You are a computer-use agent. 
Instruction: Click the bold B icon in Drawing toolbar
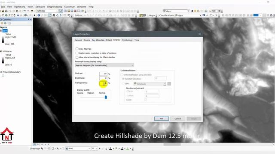(x=100, y=148)
